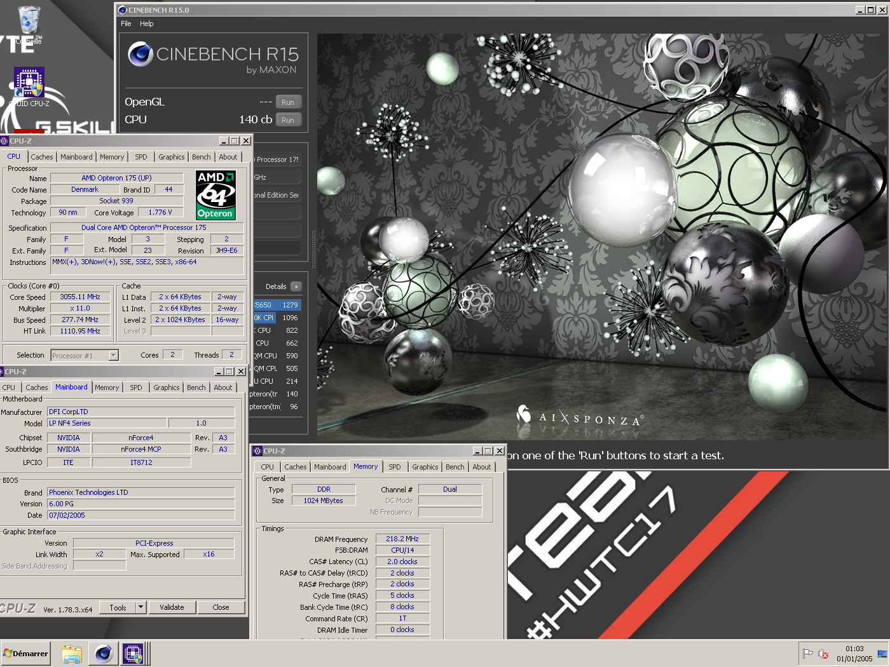
Task: Run the CPU benchmark in Cinebench
Action: 288,120
